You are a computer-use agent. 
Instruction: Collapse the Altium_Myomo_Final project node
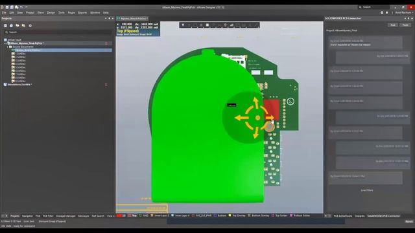(x=5, y=43)
